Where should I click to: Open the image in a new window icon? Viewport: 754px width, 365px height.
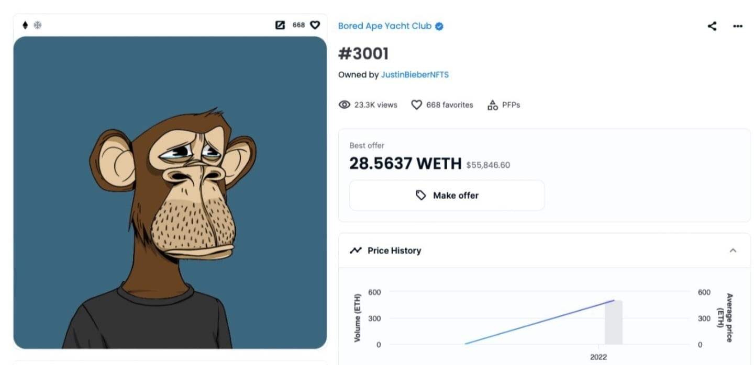click(280, 25)
